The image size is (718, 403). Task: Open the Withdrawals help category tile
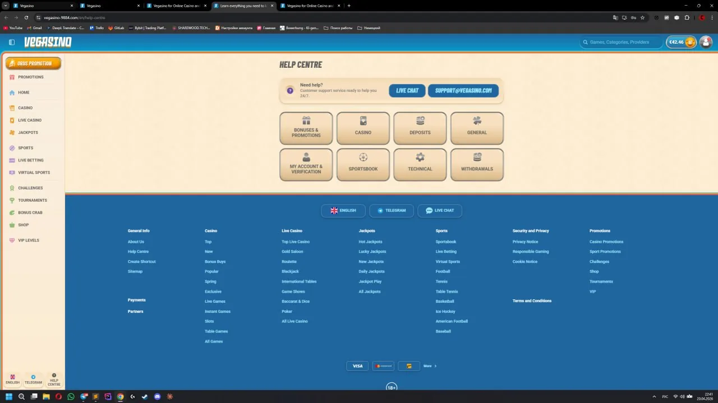pos(477,165)
